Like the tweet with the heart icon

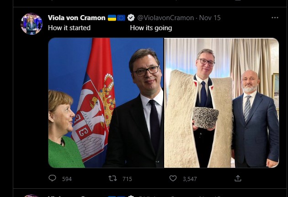[x=173, y=178]
